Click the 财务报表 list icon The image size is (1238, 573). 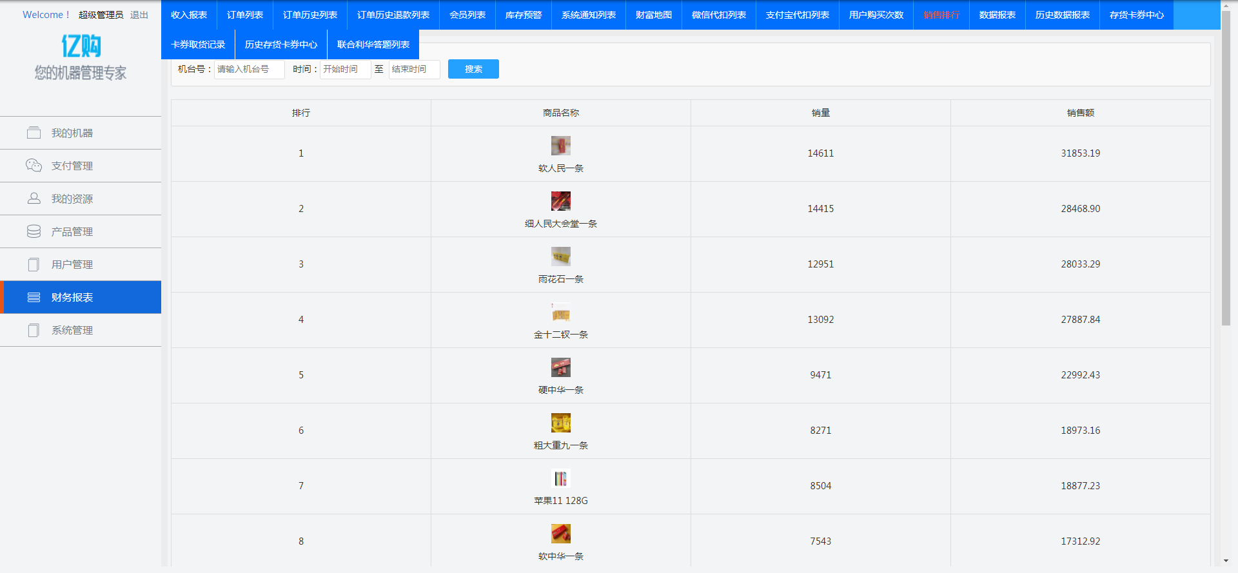point(34,297)
